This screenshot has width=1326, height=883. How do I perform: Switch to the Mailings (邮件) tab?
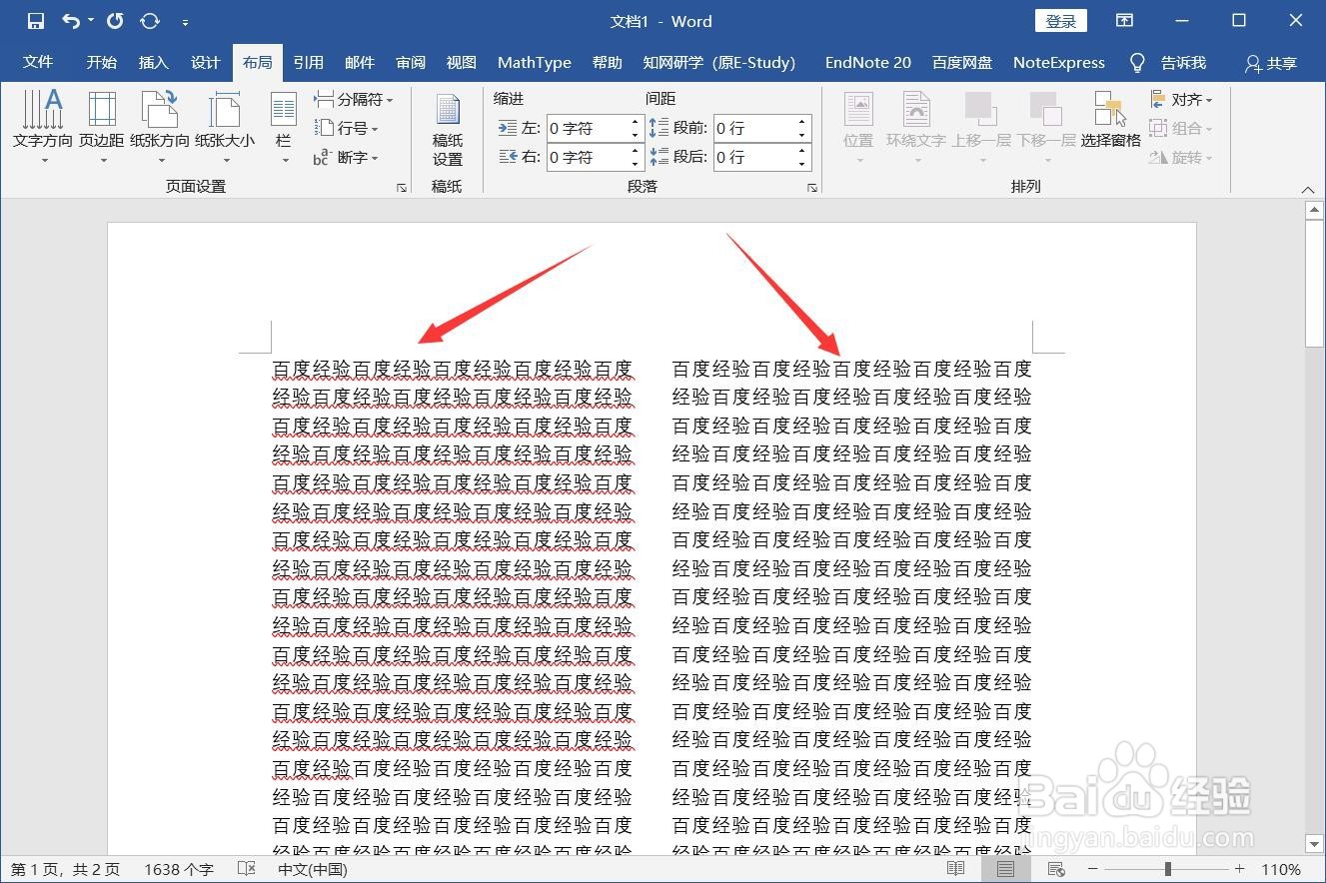coord(360,62)
